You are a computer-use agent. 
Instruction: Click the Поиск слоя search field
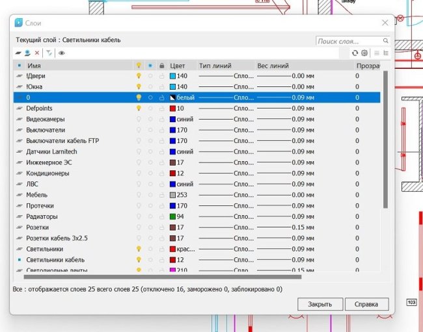tap(348, 41)
